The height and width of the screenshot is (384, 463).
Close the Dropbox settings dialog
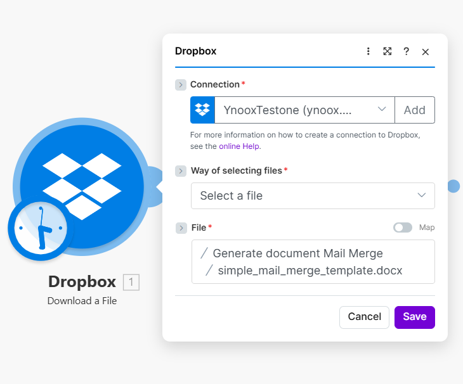(426, 52)
